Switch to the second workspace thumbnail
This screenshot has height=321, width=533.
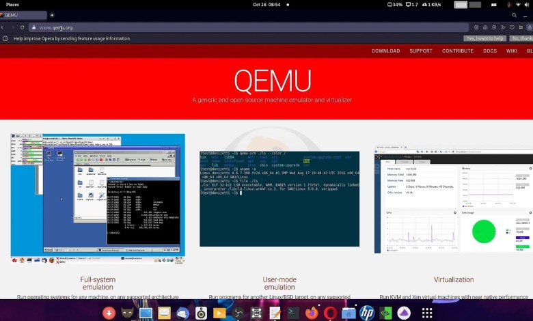(x=475, y=5)
